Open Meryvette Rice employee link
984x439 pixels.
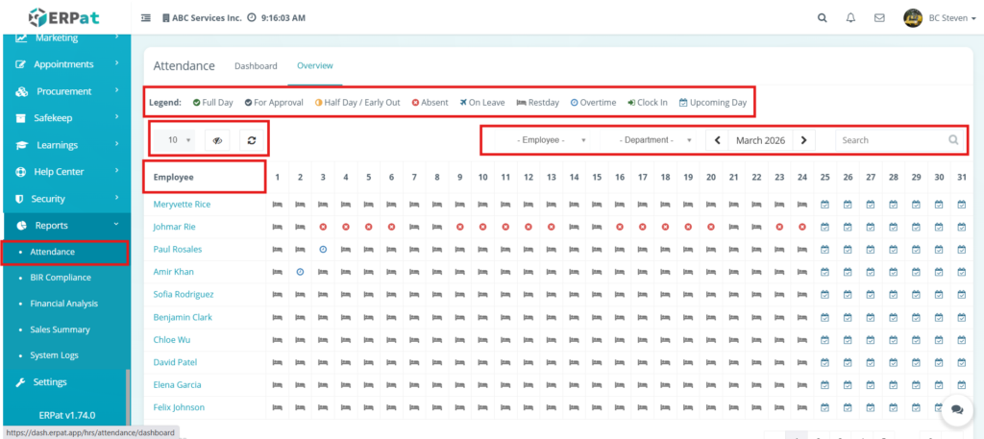182,205
